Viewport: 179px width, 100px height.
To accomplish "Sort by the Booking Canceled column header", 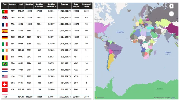I will click(39, 6).
